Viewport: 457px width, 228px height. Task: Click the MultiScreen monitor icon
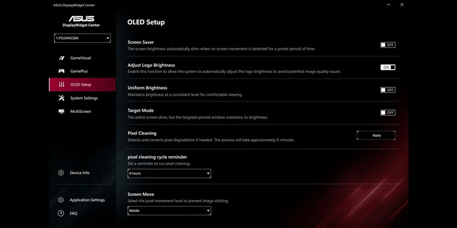coord(61,111)
